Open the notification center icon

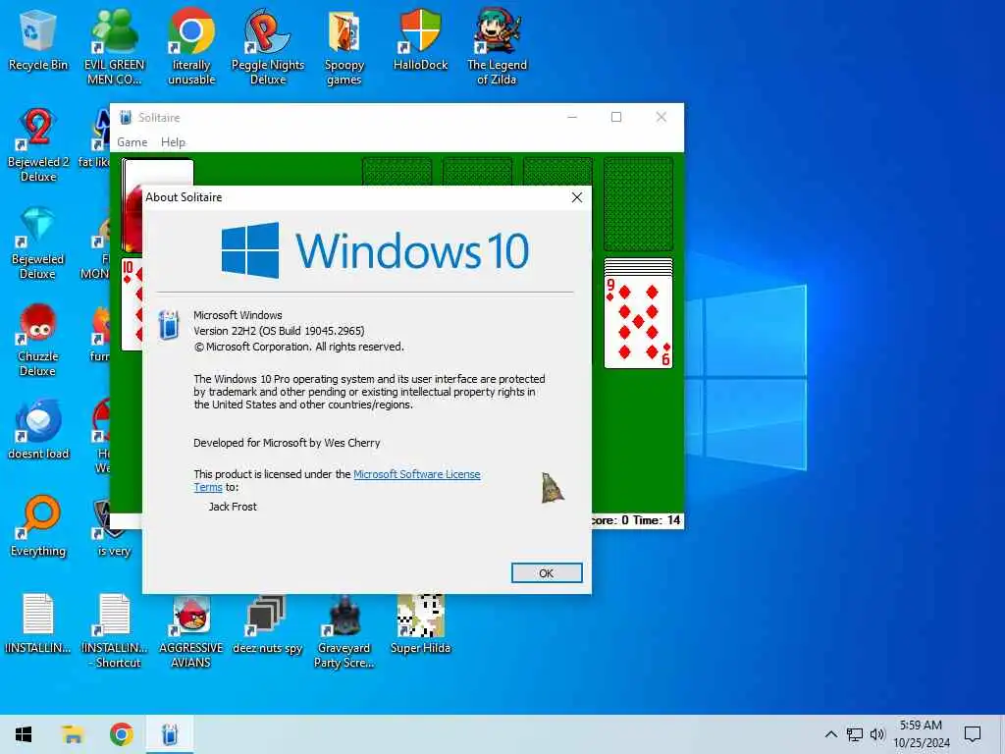click(x=973, y=734)
